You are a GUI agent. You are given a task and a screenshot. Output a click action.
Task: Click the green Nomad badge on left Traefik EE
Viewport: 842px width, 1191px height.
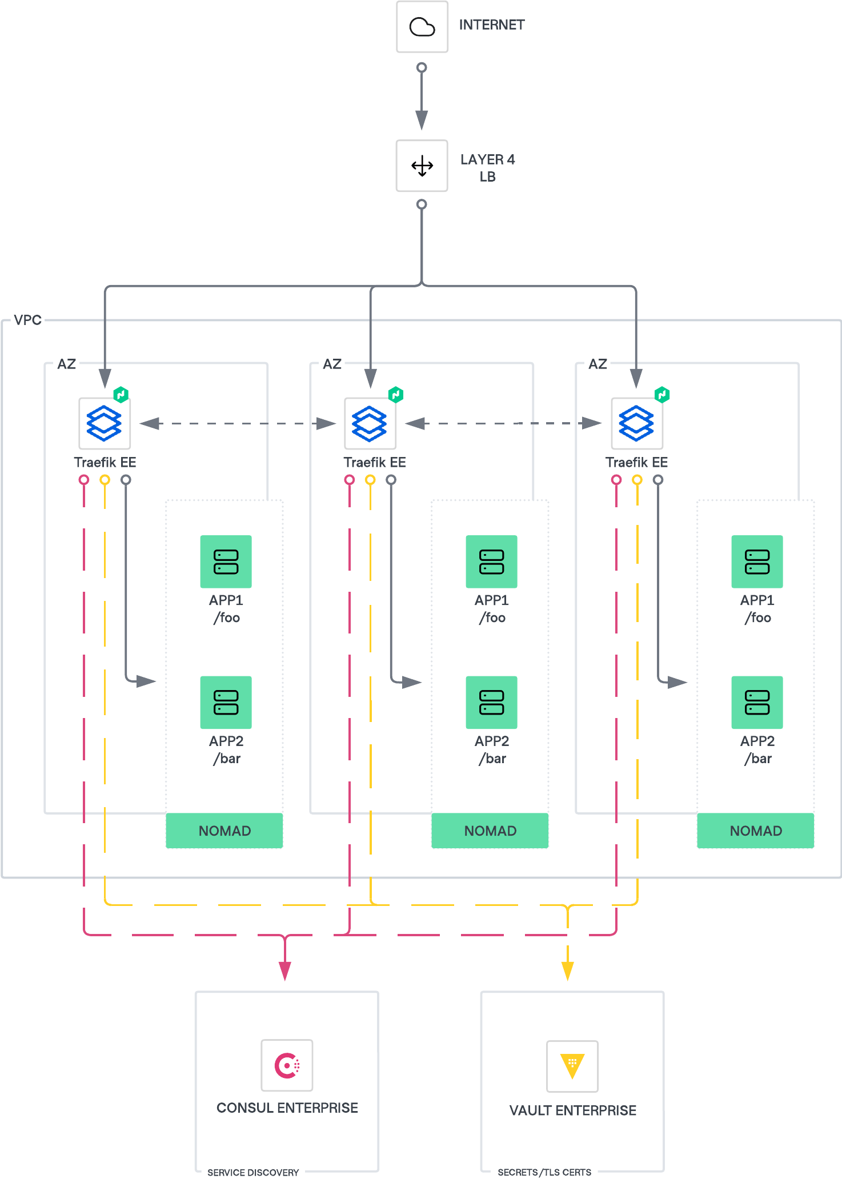pyautogui.click(x=121, y=395)
